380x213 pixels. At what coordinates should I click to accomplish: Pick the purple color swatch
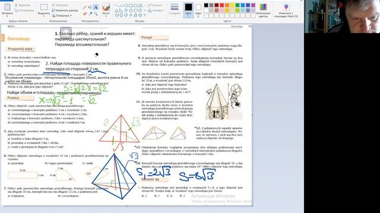point(254,5)
